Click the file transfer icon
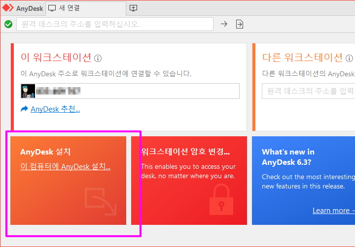 point(240,24)
